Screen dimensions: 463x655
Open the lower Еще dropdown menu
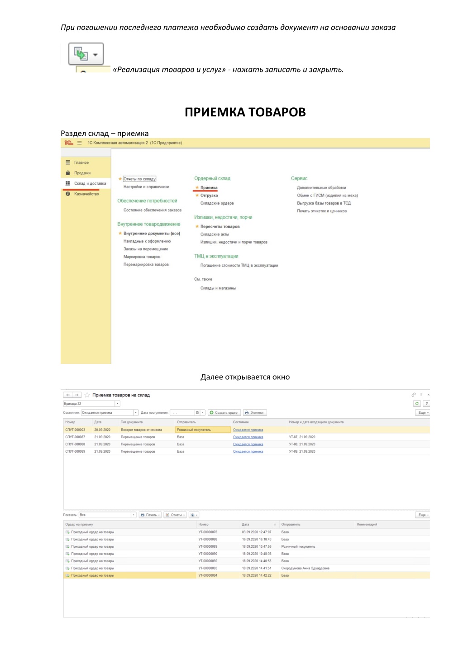[x=423, y=515]
